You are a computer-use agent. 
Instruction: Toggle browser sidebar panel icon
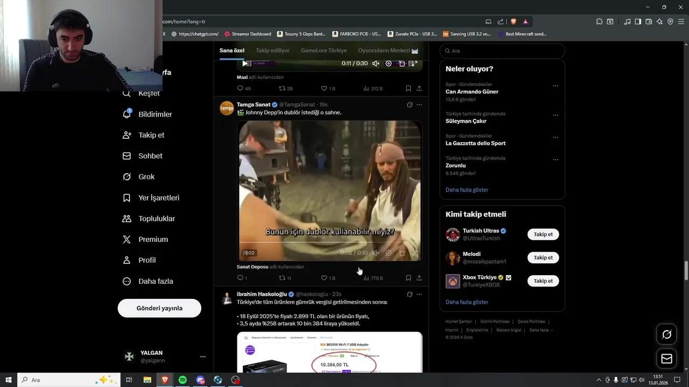(x=638, y=21)
